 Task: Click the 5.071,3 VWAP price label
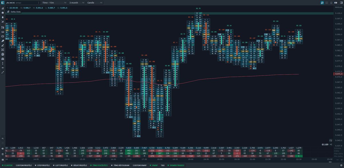pos(339,74)
